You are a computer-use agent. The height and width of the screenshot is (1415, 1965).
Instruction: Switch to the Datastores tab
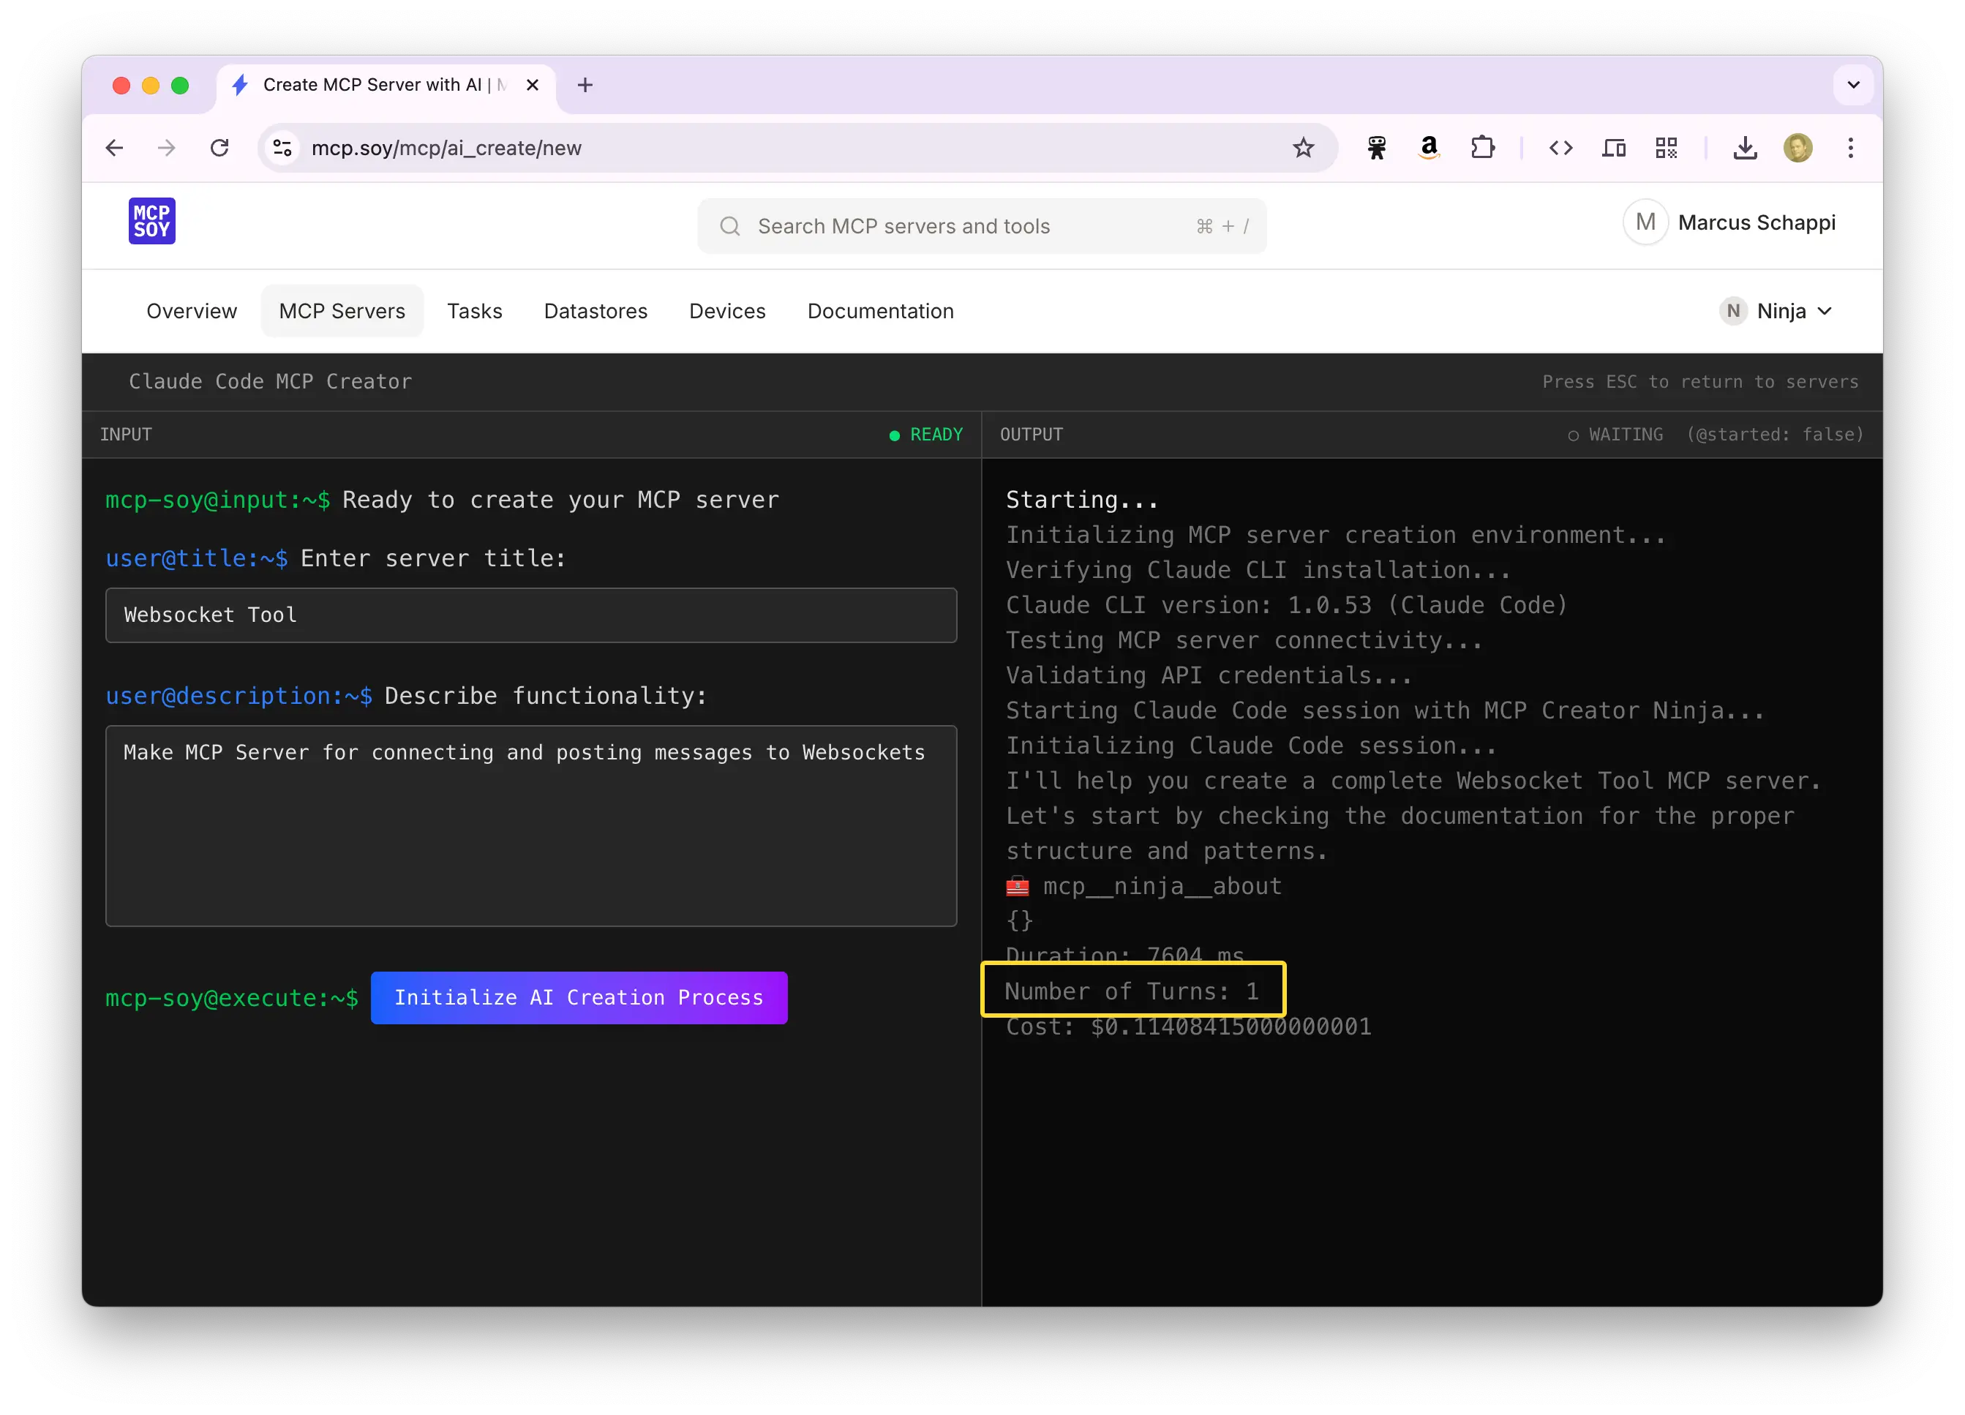[595, 311]
